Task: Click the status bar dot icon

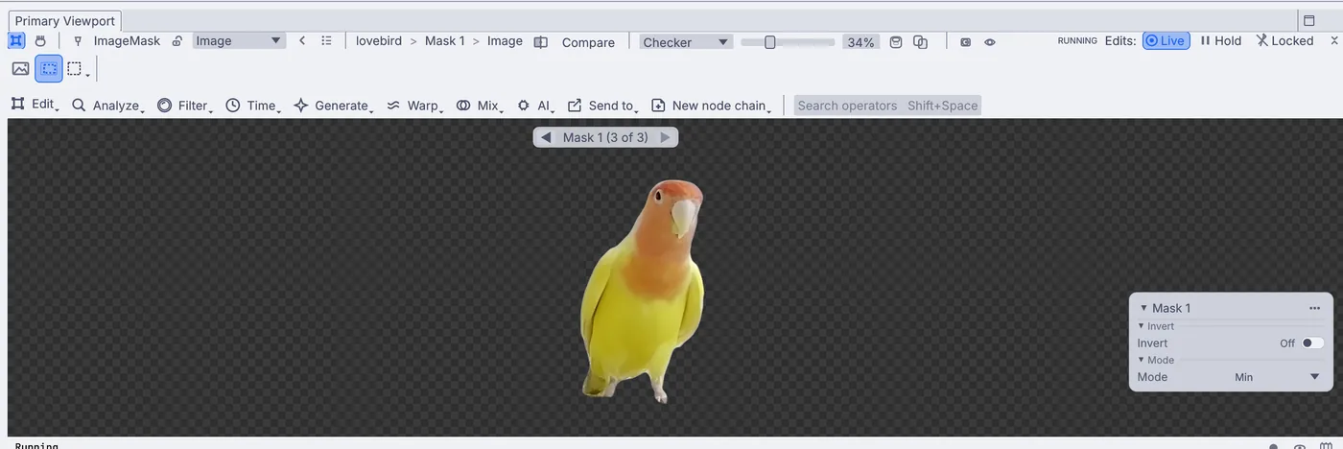Action: click(x=1274, y=446)
